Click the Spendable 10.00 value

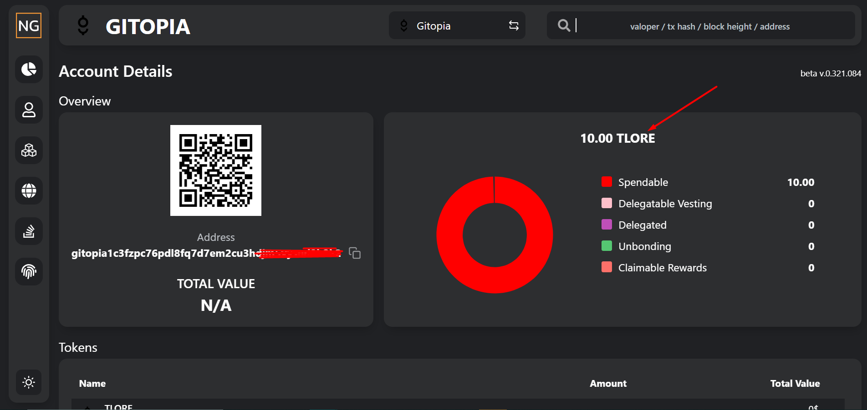[801, 182]
